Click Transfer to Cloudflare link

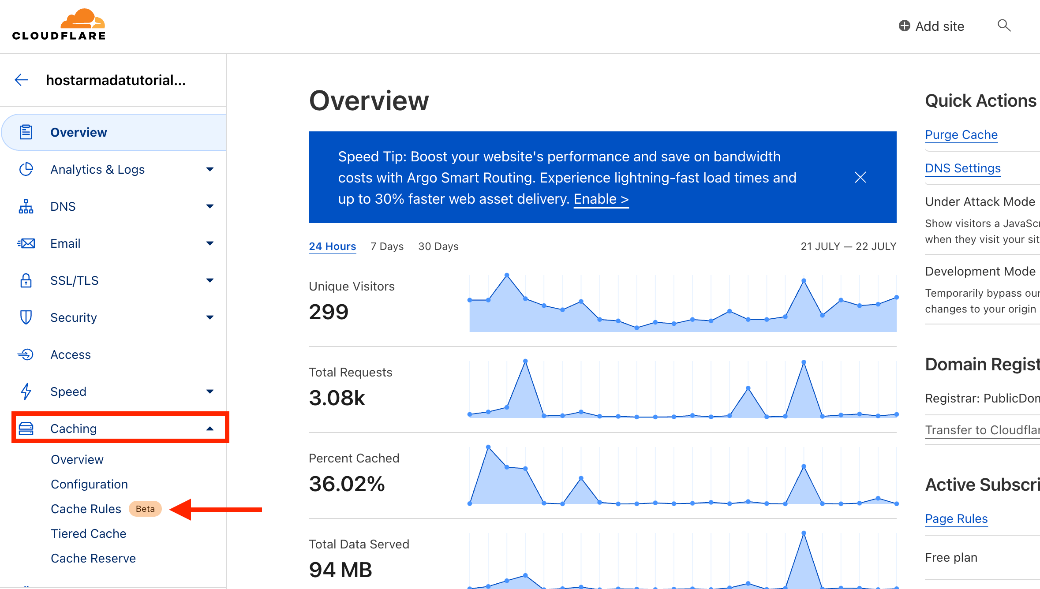coord(983,430)
